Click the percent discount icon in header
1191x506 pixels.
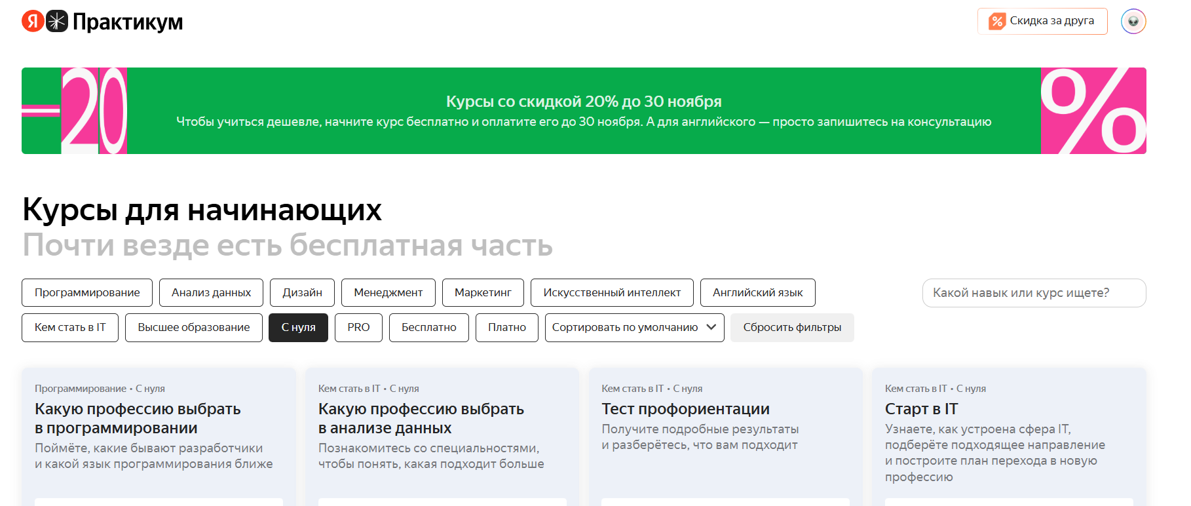tap(996, 22)
